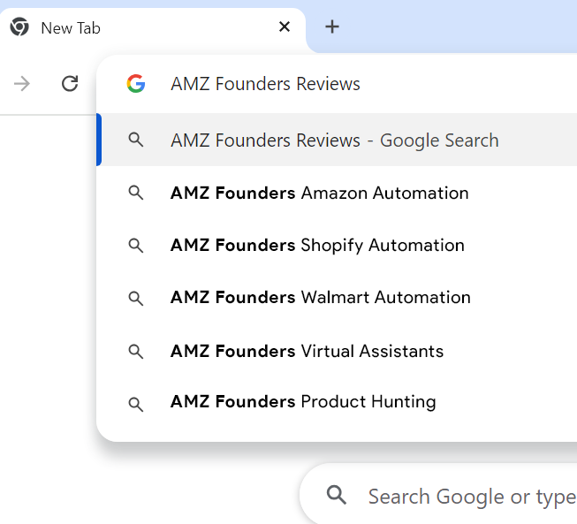Pick AMZ Founders Shopify Automation suggestion
The image size is (577, 524).
point(317,245)
